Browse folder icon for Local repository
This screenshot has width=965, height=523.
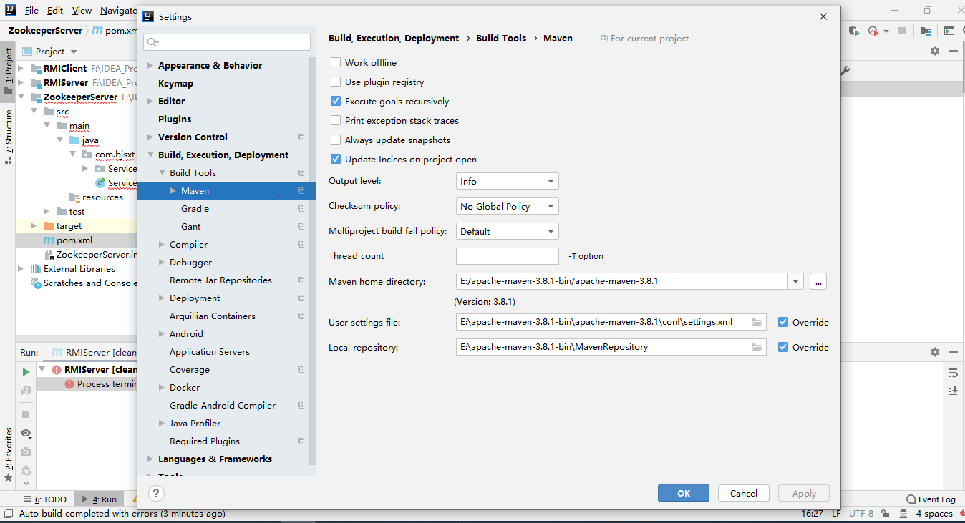(757, 347)
